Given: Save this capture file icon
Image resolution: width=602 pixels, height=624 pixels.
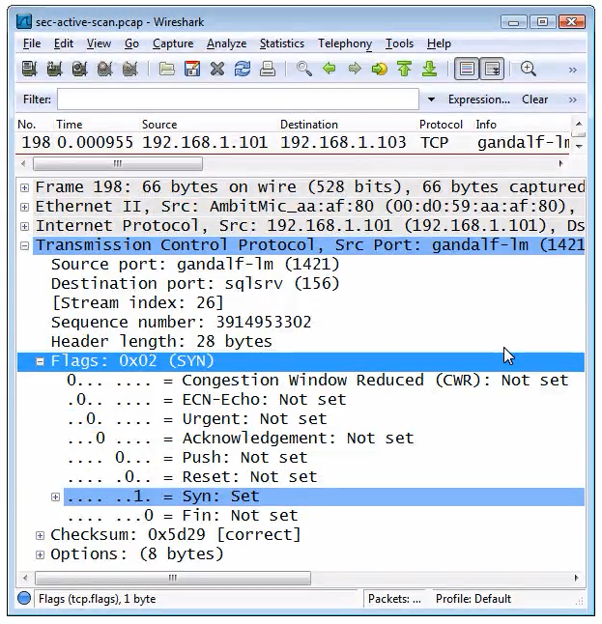Looking at the screenshot, I should [192, 69].
